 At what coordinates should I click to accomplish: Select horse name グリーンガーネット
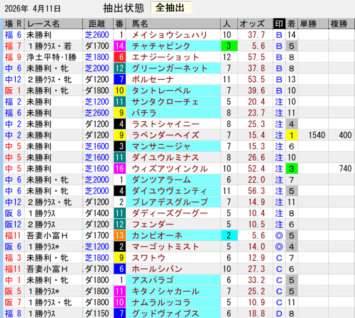[169, 68]
